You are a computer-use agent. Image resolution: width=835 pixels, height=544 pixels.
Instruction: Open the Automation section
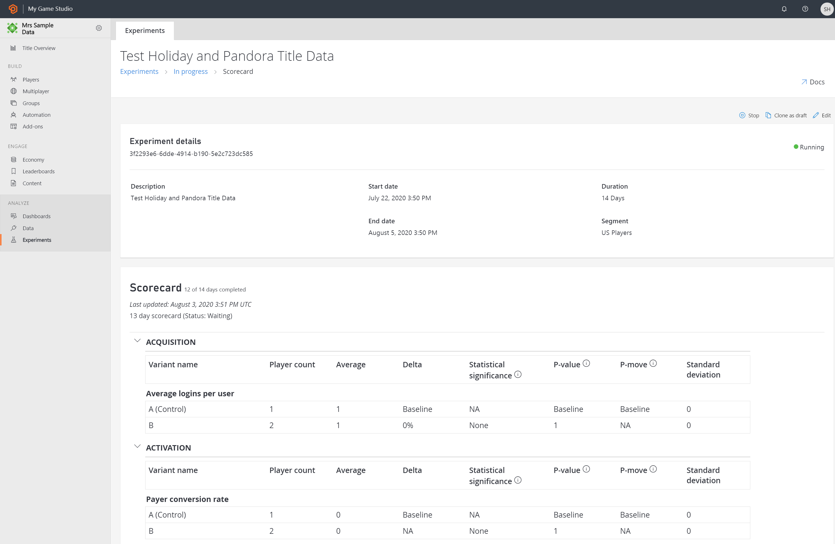pos(36,115)
